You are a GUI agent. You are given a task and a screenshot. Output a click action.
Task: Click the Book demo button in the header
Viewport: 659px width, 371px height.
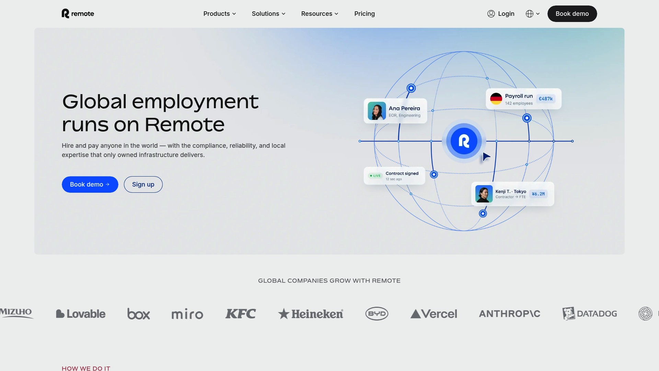(572, 14)
